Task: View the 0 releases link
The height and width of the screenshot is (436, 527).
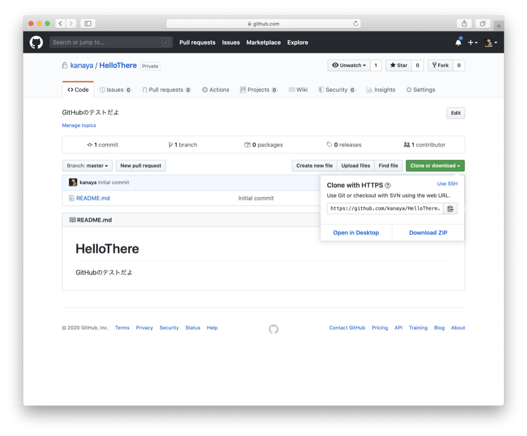Action: [x=344, y=145]
